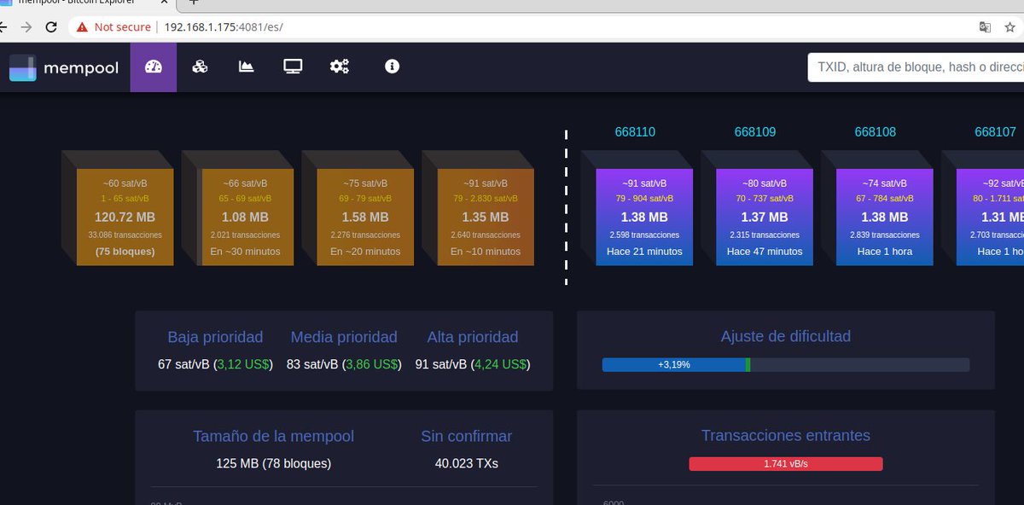1024x505 pixels.
Task: Select pending block En ~10 minutos
Action: tap(486, 217)
